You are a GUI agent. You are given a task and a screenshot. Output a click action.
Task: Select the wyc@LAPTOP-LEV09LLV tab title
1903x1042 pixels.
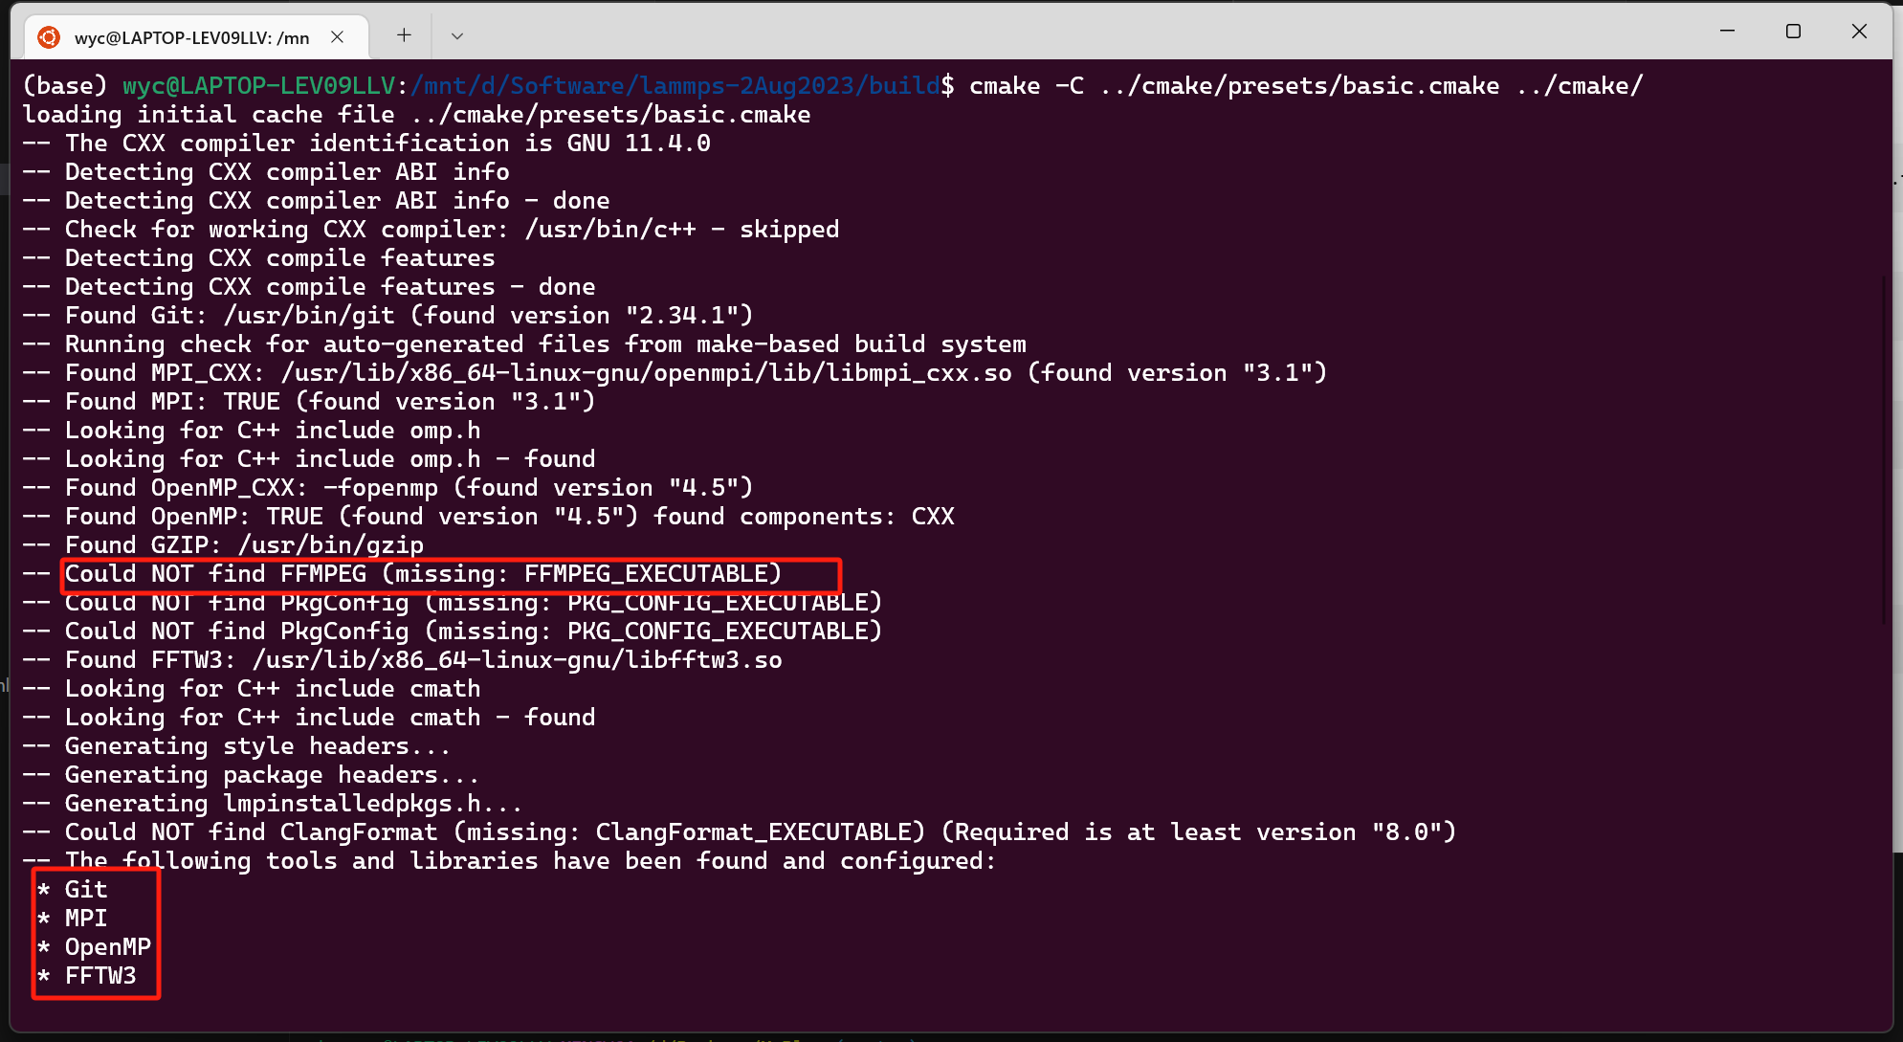[x=191, y=38]
